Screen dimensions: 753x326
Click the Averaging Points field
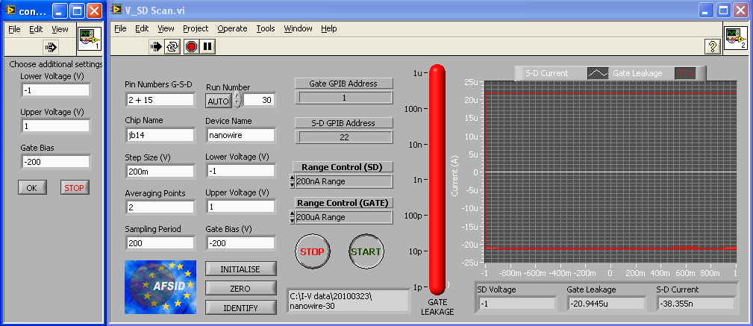pos(160,207)
